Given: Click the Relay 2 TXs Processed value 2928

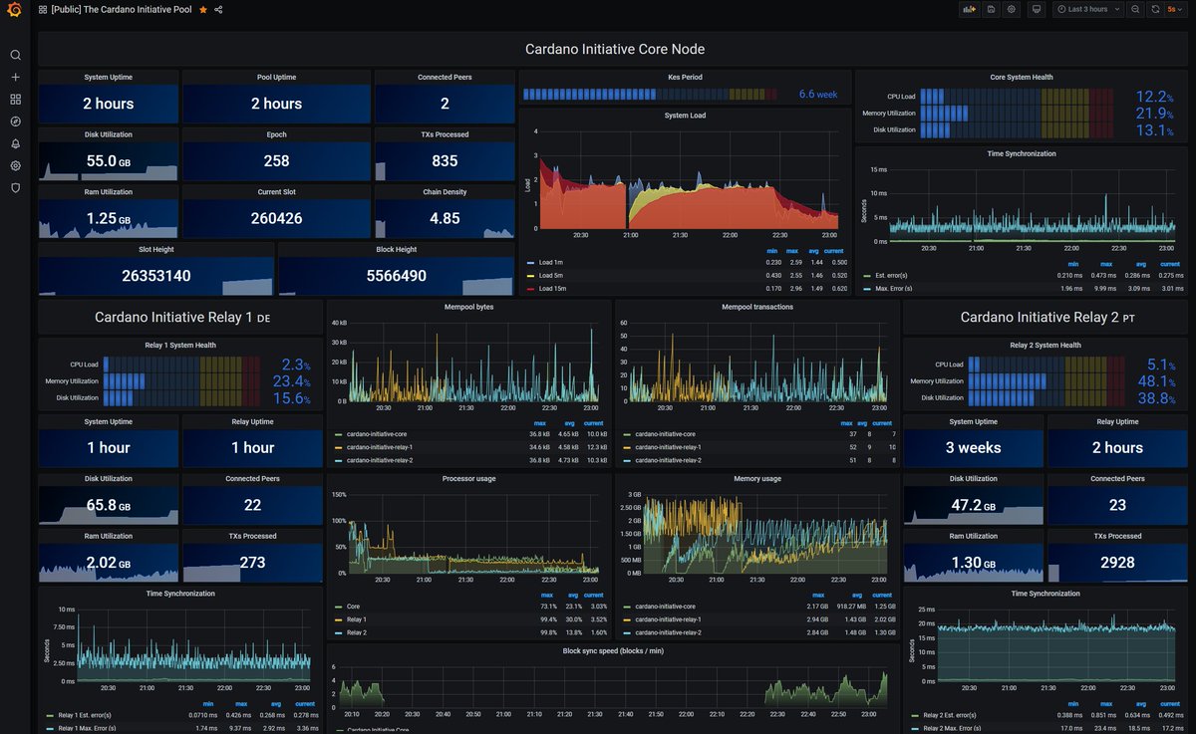Looking at the screenshot, I should tap(1118, 563).
